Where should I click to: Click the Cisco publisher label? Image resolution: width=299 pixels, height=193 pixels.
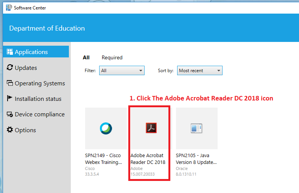pos(90,168)
